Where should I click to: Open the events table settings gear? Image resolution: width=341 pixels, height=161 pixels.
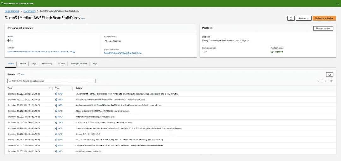pyautogui.click(x=332, y=81)
